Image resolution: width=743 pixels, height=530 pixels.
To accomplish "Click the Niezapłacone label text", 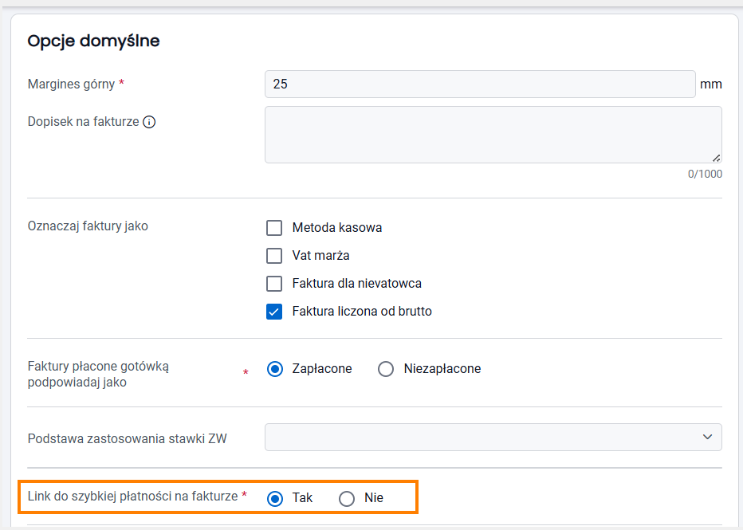I will [442, 369].
